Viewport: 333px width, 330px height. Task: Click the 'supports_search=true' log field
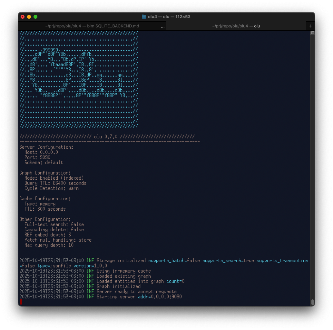click(x=228, y=261)
